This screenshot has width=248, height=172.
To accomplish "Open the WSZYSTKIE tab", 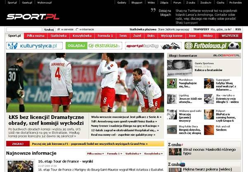I will coord(230,36).
